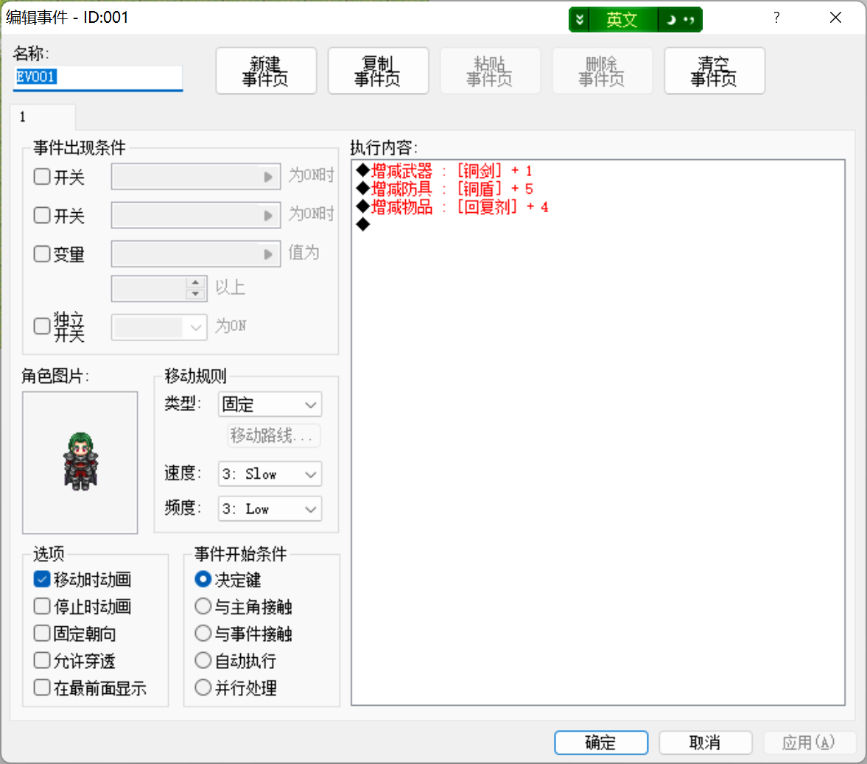Select the 决定键 trigger radio button
The image size is (867, 764).
[x=203, y=579]
